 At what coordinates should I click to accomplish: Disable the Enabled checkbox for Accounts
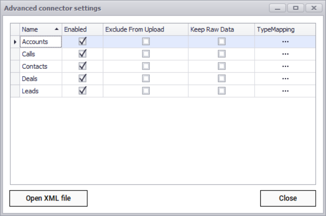pyautogui.click(x=83, y=41)
